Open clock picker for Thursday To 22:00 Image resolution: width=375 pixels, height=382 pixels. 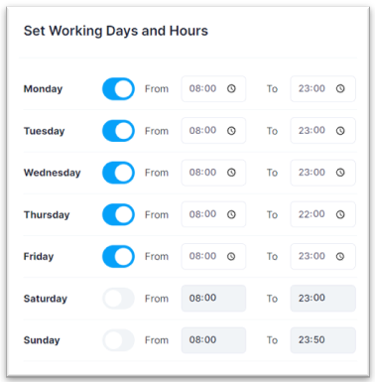click(340, 214)
